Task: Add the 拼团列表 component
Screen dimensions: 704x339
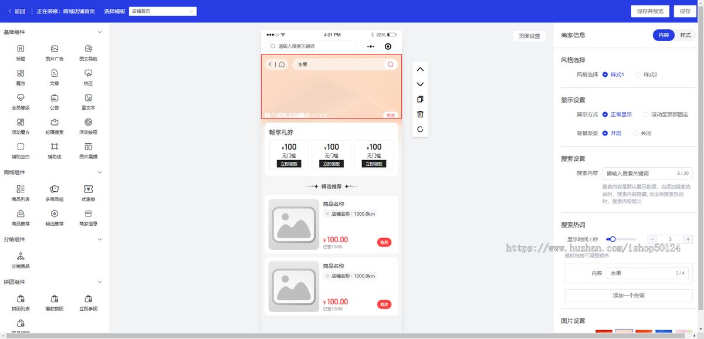Action: coord(21,303)
